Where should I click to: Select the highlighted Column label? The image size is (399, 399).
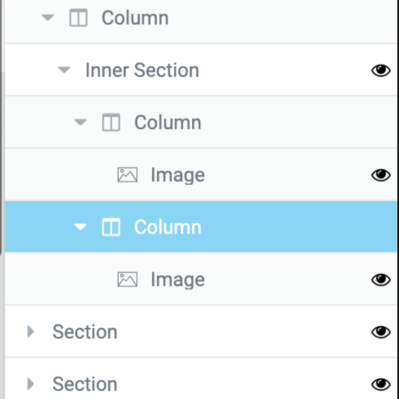pos(168,227)
